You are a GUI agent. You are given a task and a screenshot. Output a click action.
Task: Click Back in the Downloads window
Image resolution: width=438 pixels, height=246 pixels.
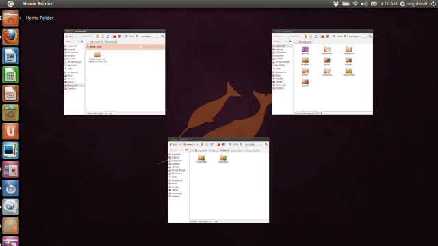[x=70, y=36]
